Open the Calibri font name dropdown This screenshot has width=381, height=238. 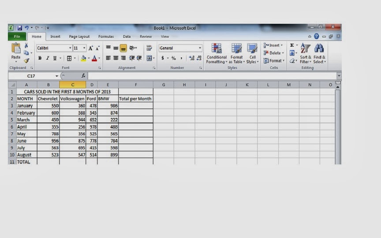tap(70, 48)
